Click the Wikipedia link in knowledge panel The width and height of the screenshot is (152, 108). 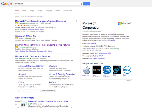point(111,40)
